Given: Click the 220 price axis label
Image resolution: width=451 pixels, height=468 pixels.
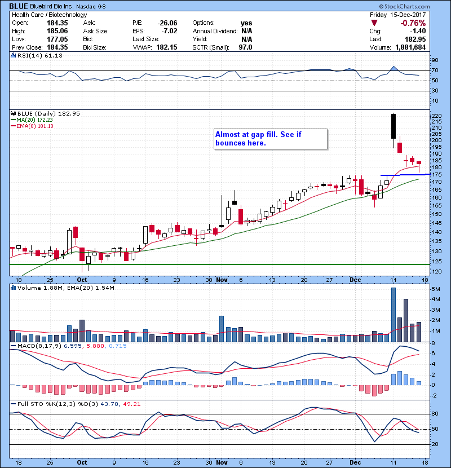Looking at the screenshot, I should 437,116.
